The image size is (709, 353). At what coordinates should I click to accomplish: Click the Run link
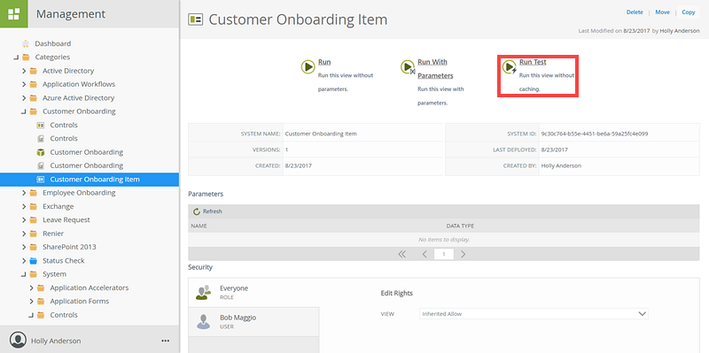point(324,62)
